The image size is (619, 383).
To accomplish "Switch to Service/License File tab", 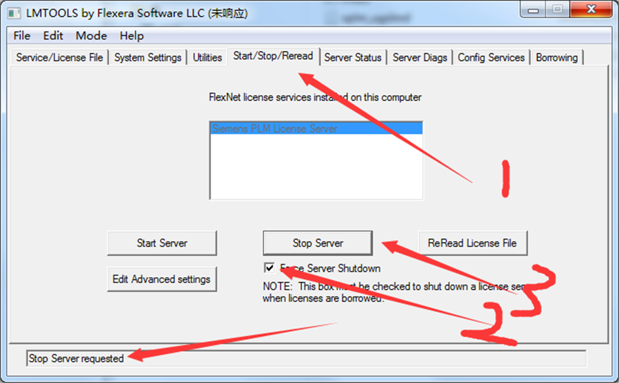I will point(60,58).
